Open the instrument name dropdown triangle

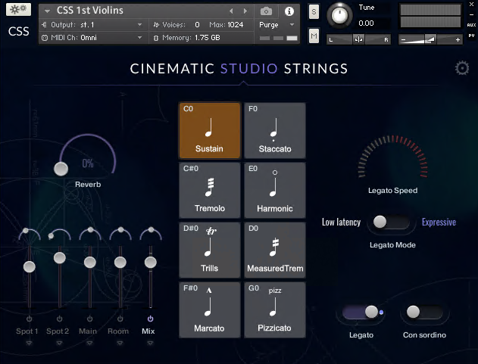pos(47,11)
